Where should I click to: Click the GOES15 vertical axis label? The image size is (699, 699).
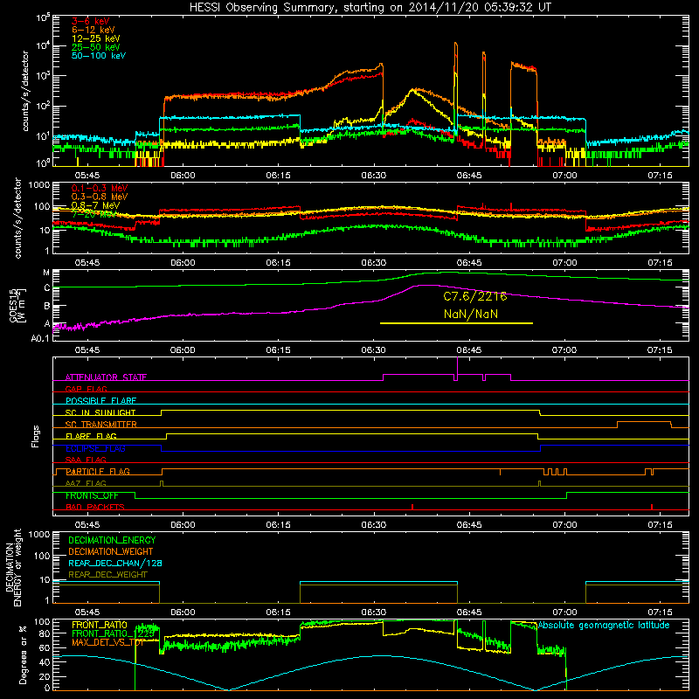pyautogui.click(x=17, y=305)
